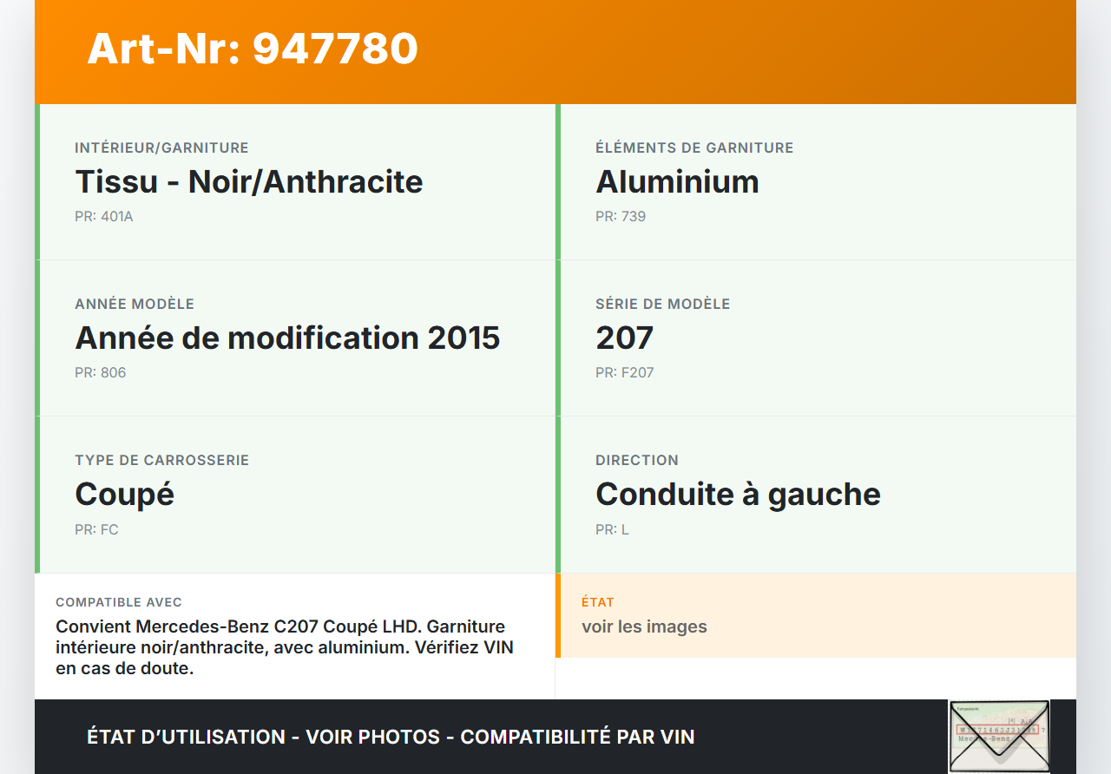Select Année de modification 2015 text
The image size is (1111, 774).
[287, 338]
